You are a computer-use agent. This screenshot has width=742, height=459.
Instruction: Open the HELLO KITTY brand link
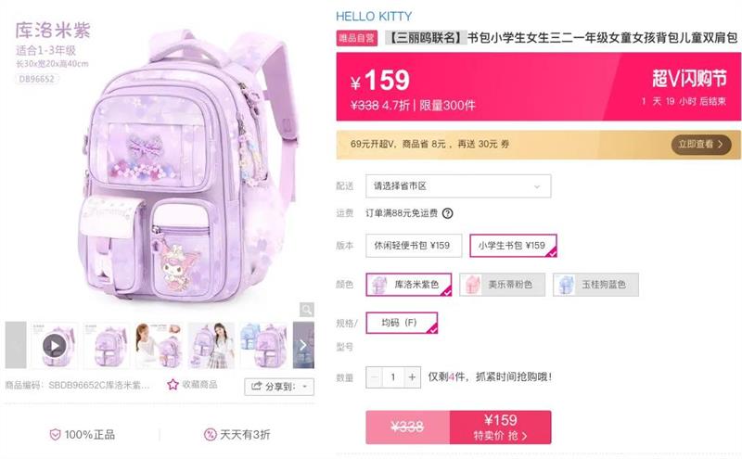click(374, 17)
